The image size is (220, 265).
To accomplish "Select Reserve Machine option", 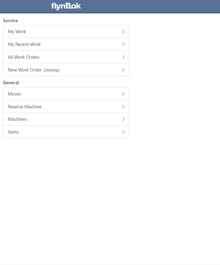I will pos(66,107).
